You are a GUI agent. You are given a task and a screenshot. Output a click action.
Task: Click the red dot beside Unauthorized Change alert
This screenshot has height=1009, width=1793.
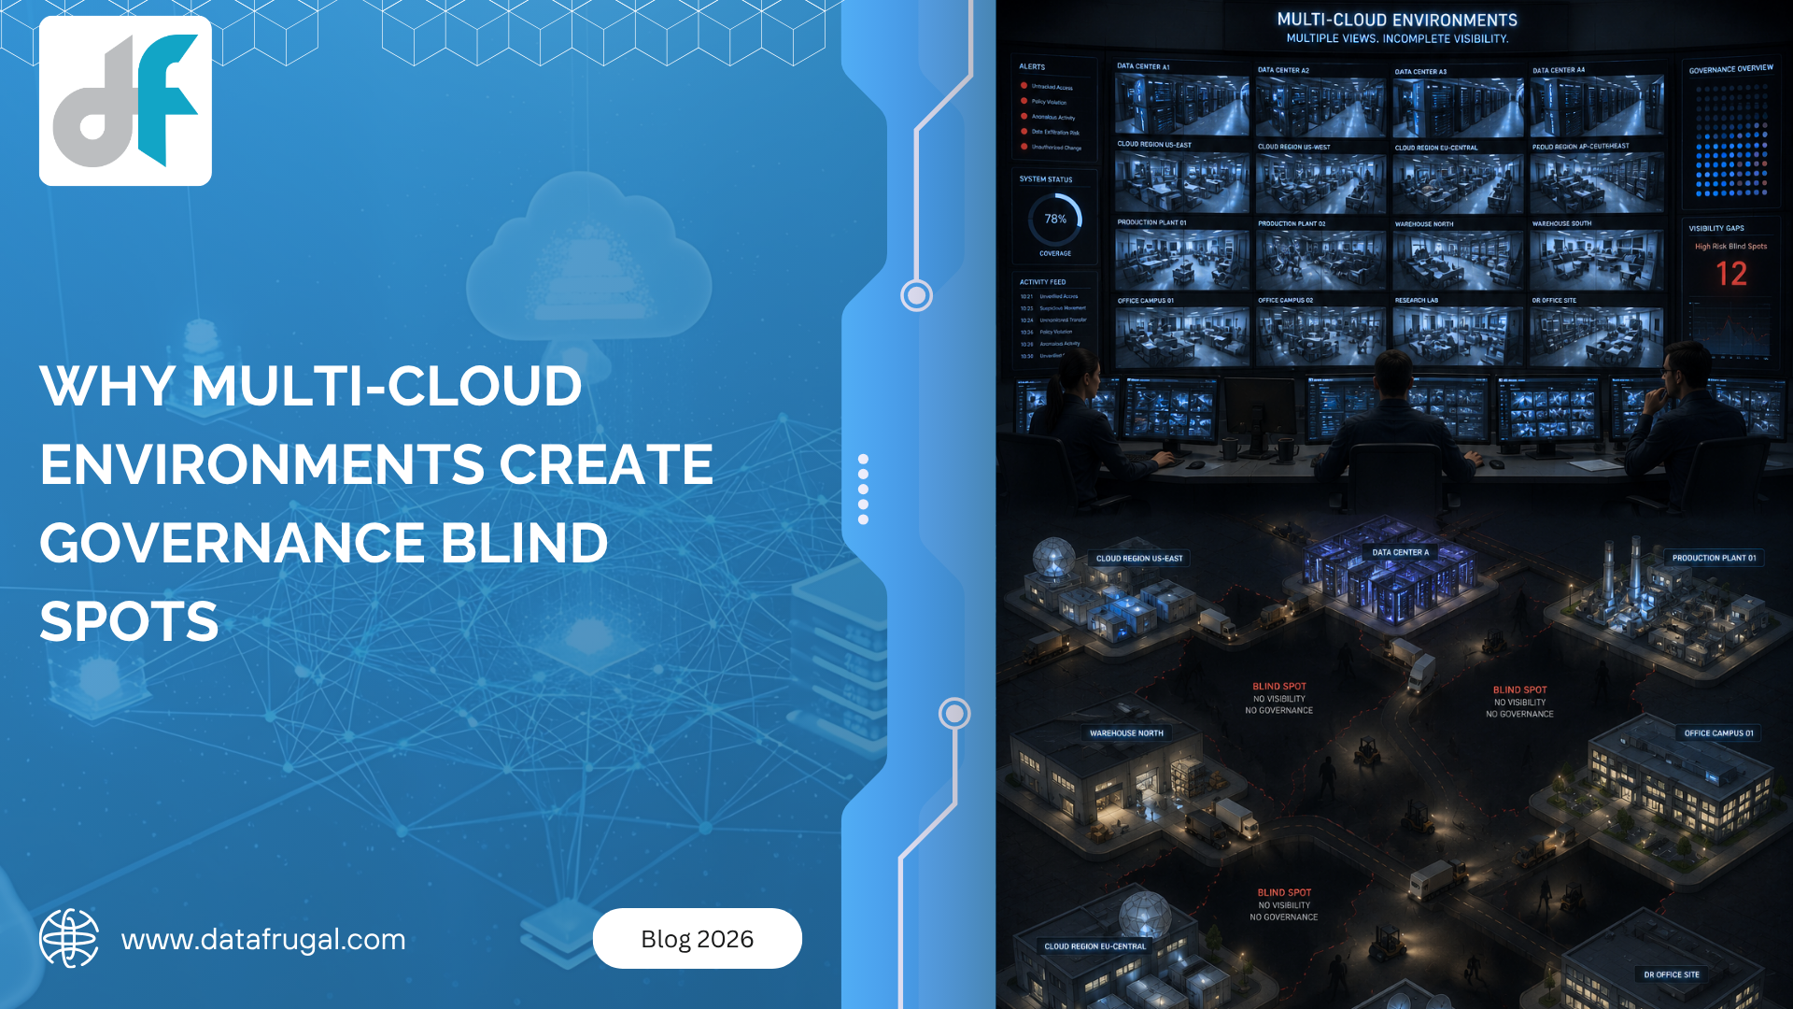click(1024, 147)
